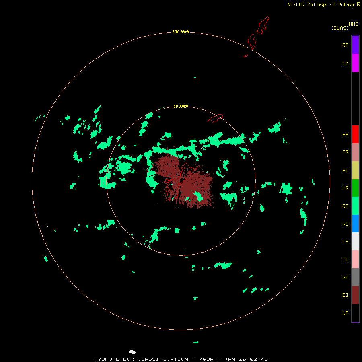Screen dimensions: 362x362
Task: Click the white marker at the bottom edge
Action: tap(132, 352)
